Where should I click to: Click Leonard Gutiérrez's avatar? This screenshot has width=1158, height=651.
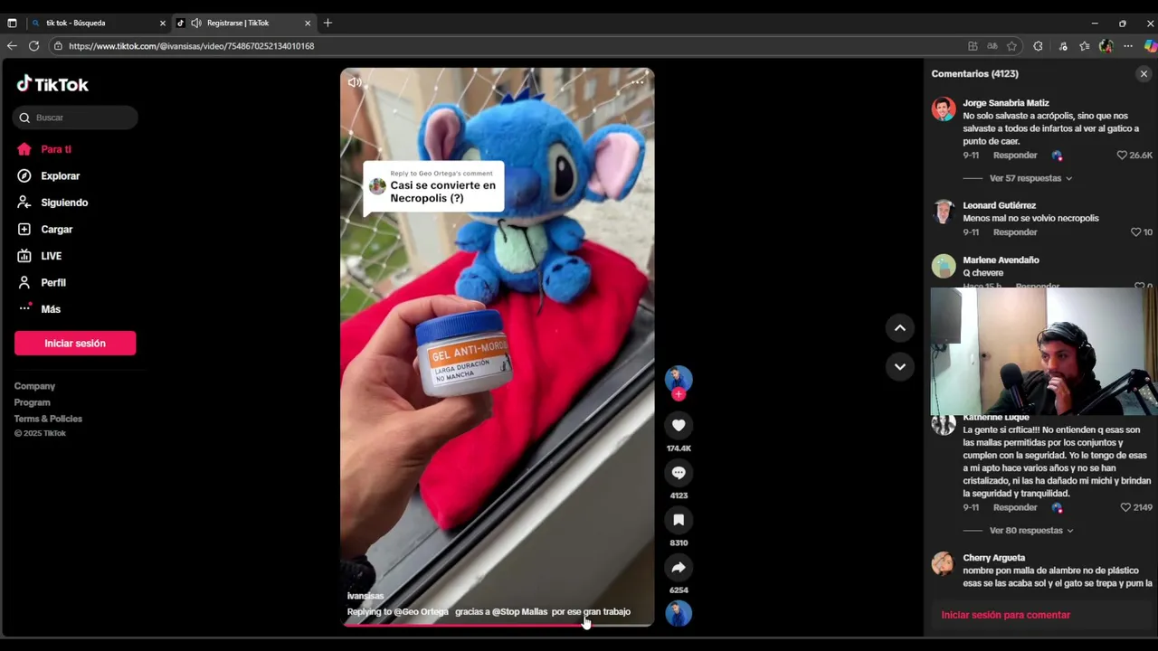944,212
